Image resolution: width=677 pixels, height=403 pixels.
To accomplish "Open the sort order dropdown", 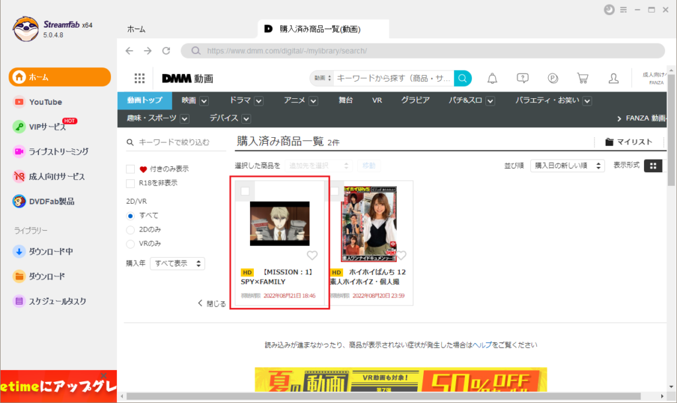I will pyautogui.click(x=567, y=166).
